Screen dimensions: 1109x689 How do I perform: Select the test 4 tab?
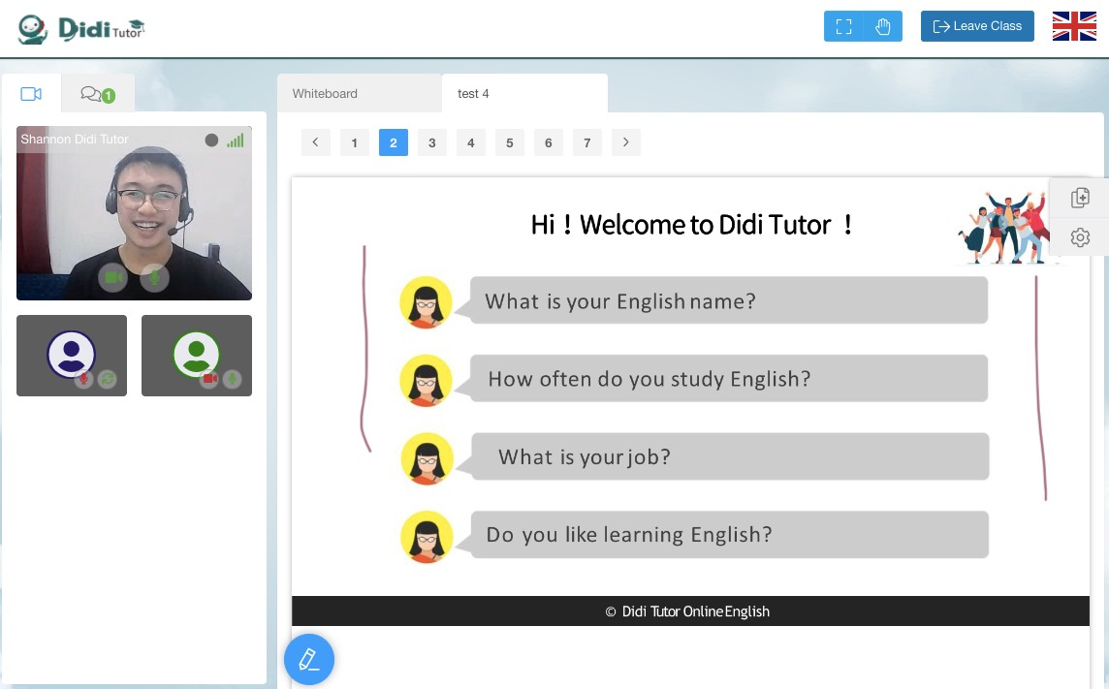(524, 93)
